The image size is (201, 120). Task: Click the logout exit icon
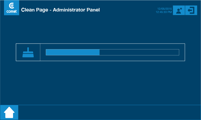191,10
